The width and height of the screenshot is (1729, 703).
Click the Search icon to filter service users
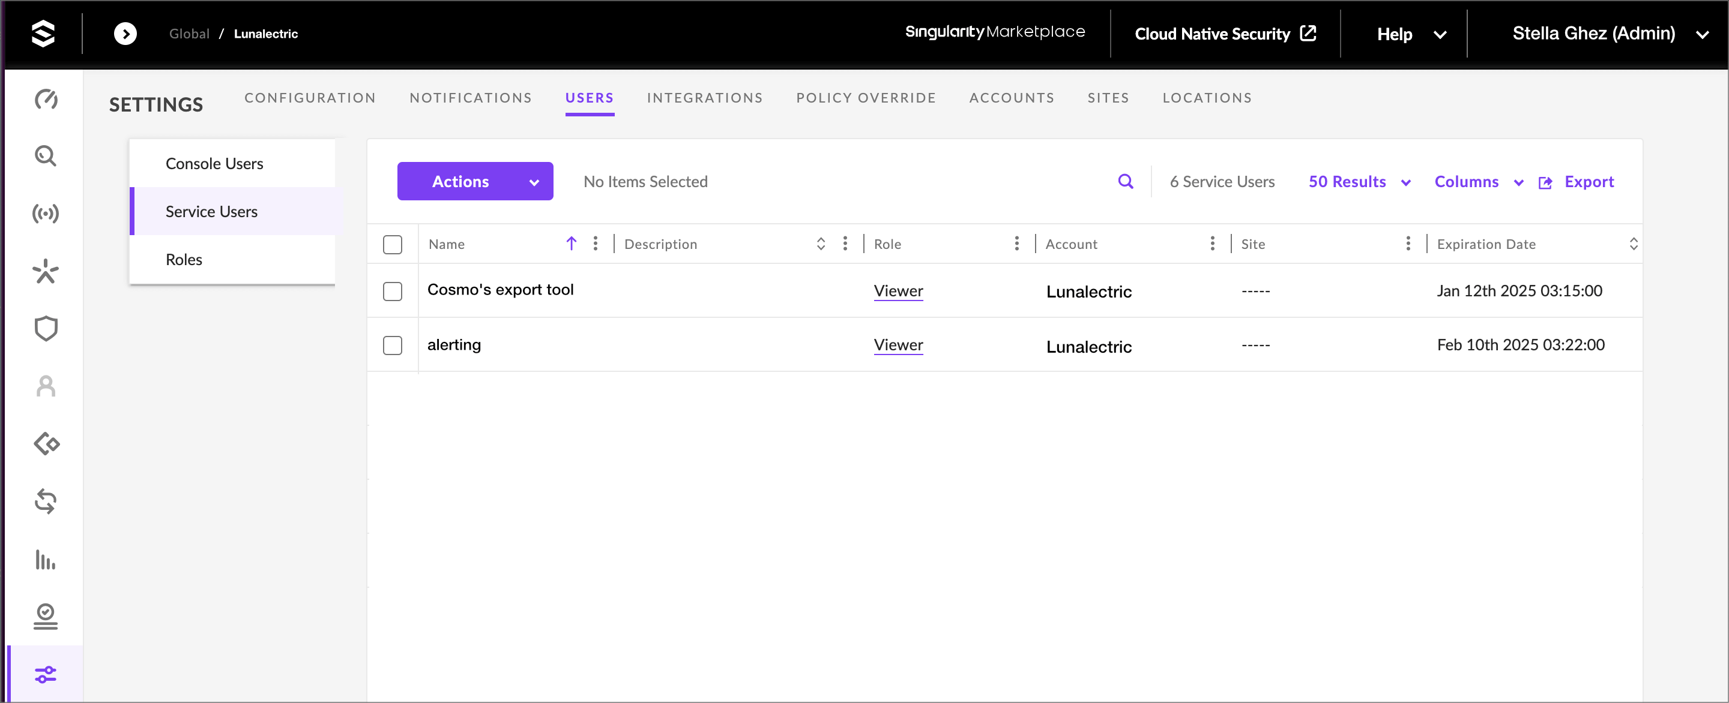tap(1126, 181)
